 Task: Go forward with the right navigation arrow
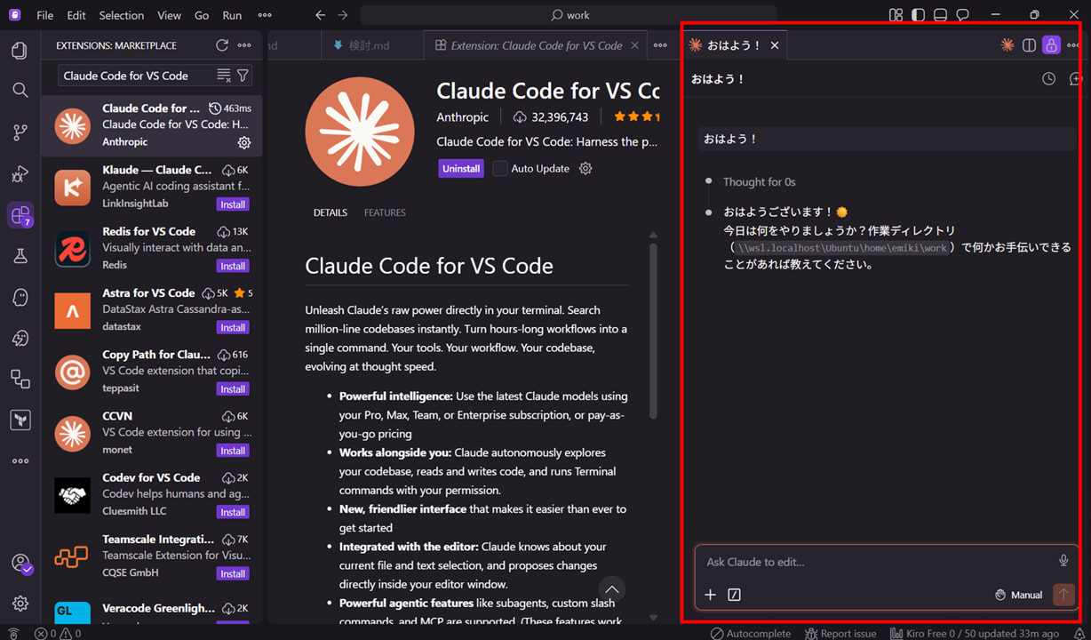point(343,15)
